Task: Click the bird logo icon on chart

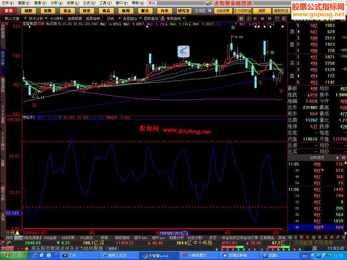Action: [183, 52]
